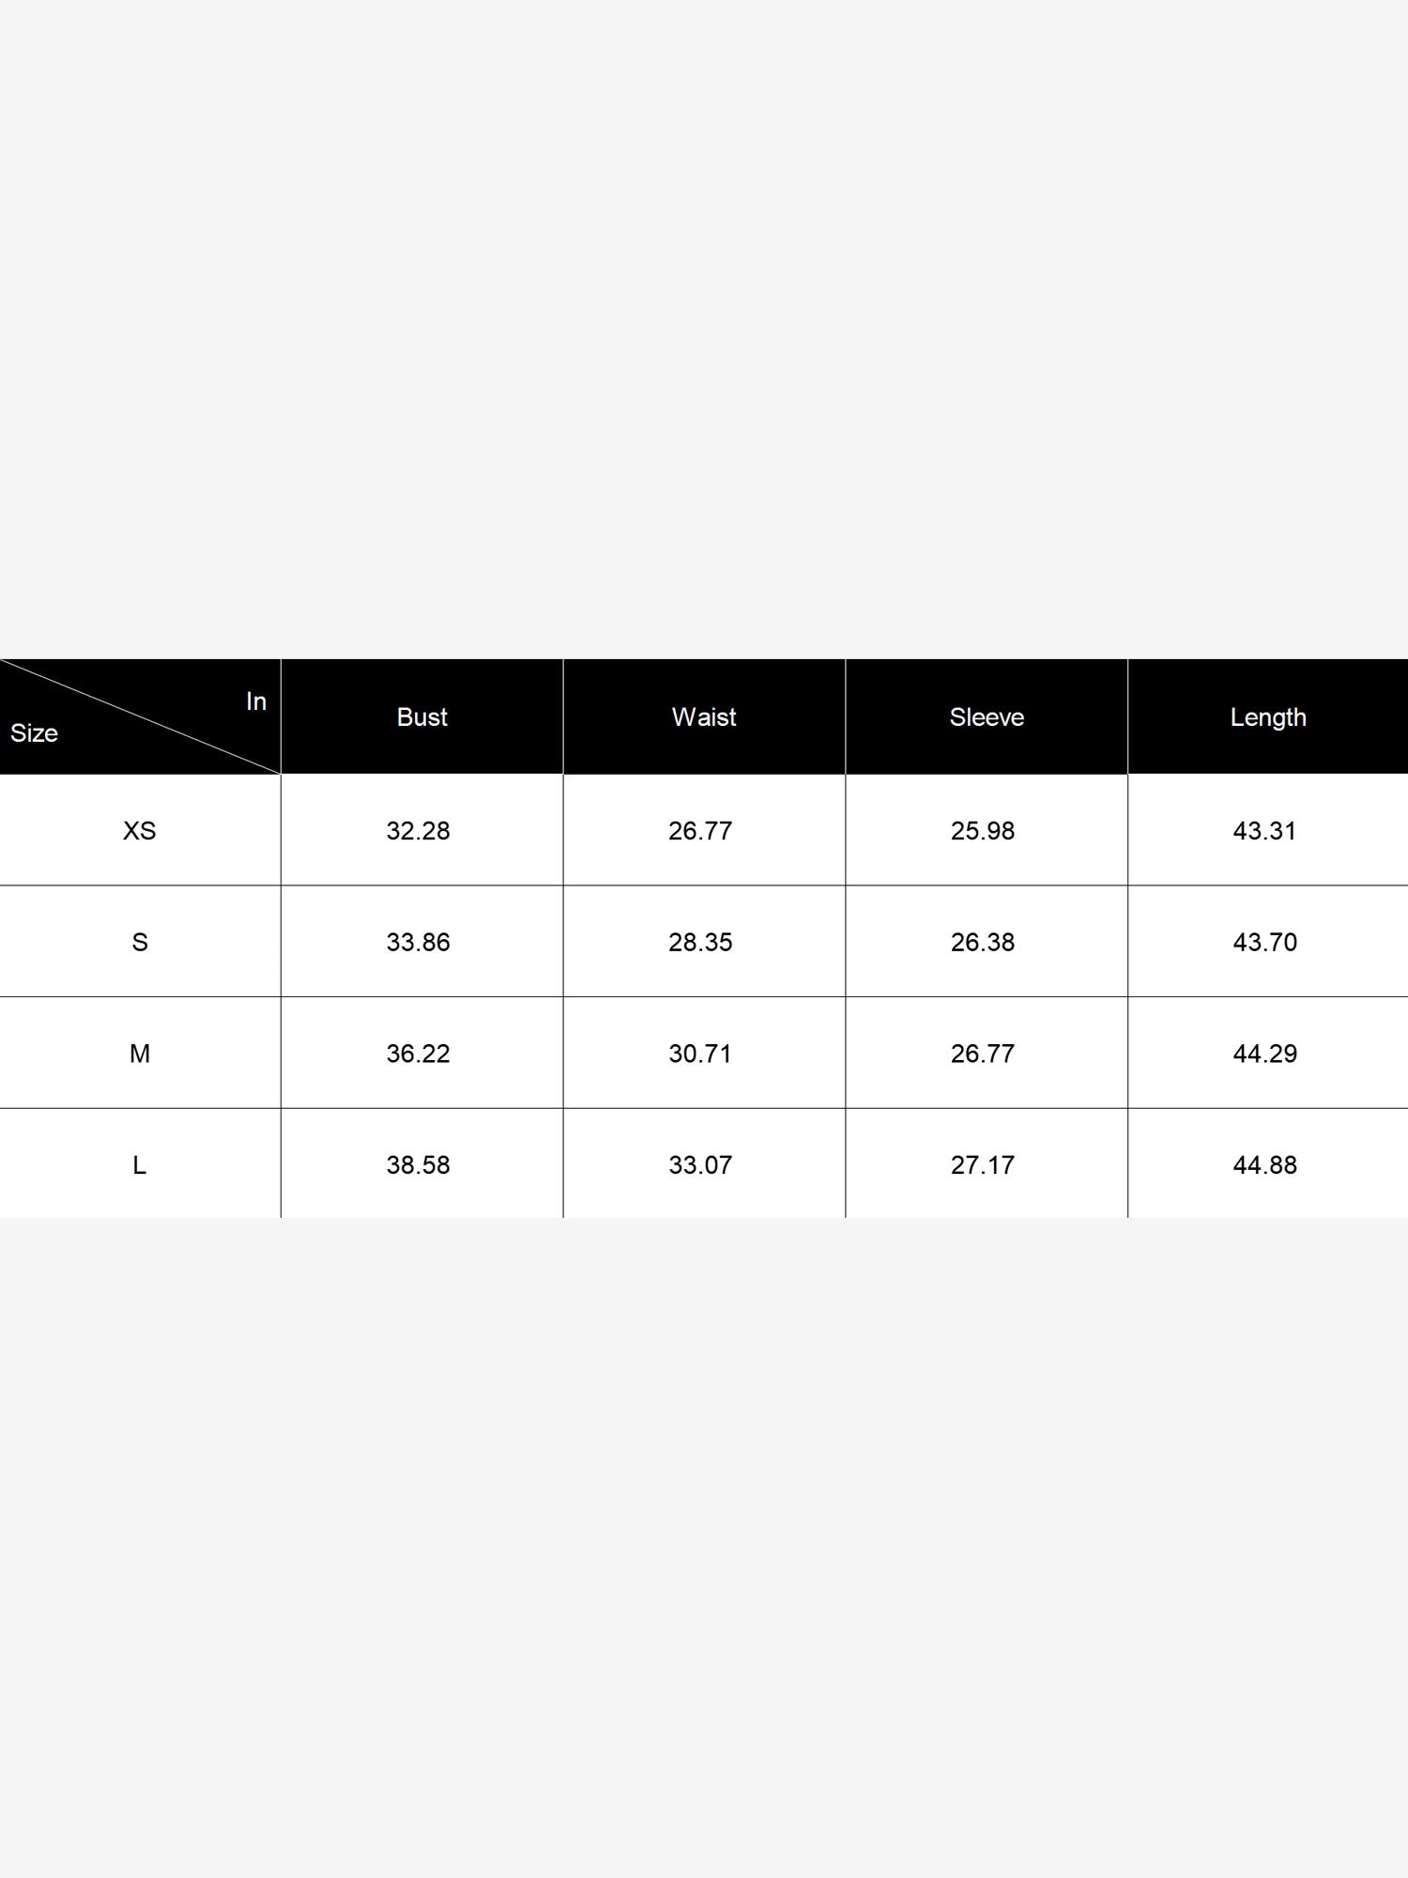
Task: Click the Size/In corner header cell
Action: tap(140, 716)
